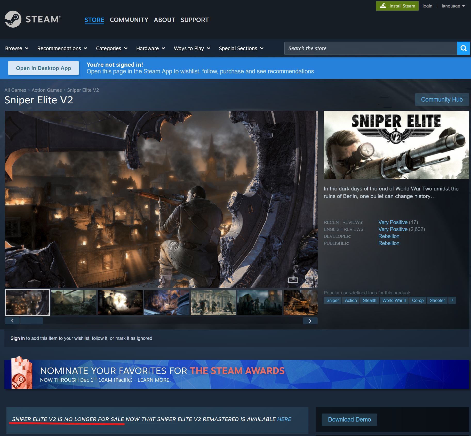Image resolution: width=471 pixels, height=436 pixels.
Task: Click the plus button to show more tags
Action: [x=452, y=300]
